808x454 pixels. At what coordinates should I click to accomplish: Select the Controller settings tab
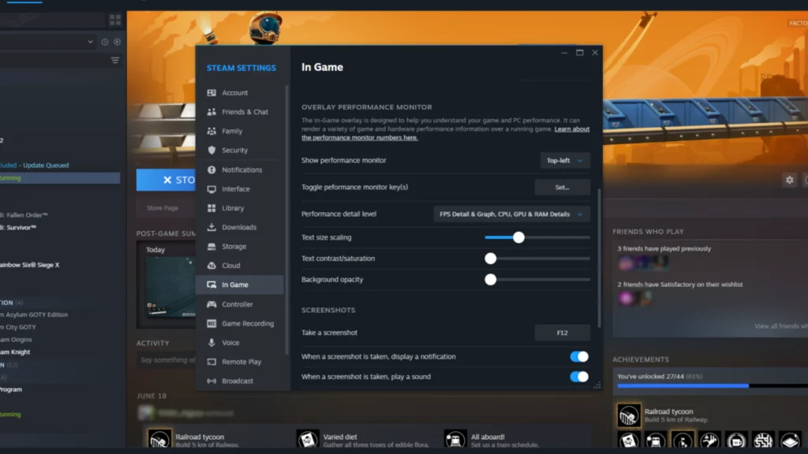pos(240,304)
